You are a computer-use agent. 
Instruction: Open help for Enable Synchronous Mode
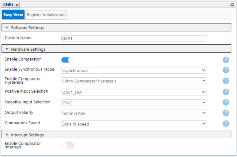[x=226, y=70]
